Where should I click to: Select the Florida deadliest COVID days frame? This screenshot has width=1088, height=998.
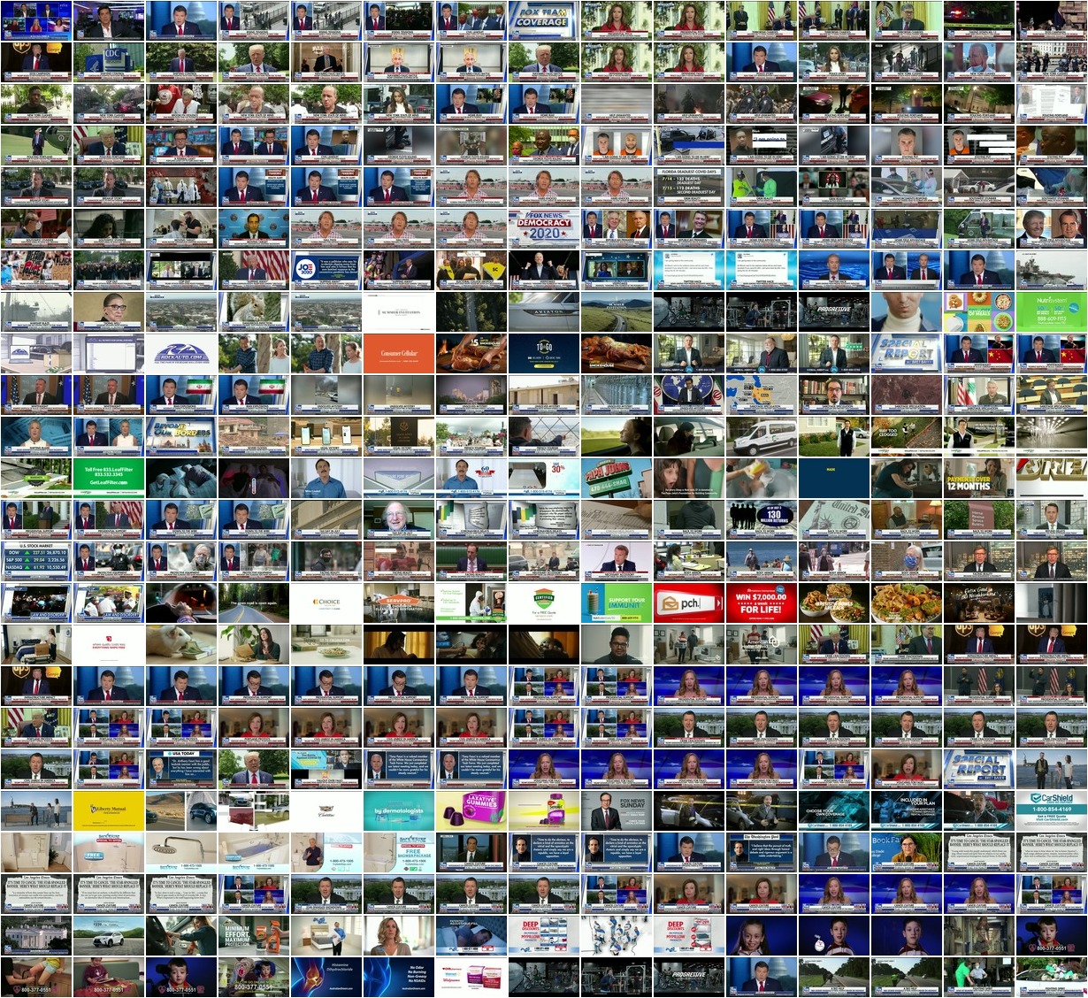coord(688,187)
